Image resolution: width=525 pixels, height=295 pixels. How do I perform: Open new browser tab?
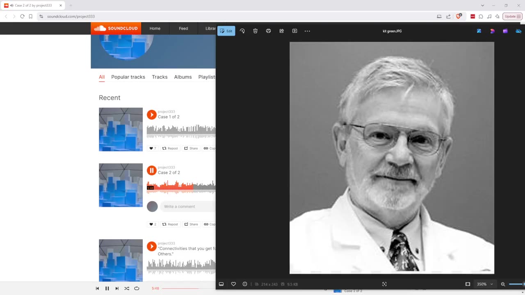(x=71, y=5)
